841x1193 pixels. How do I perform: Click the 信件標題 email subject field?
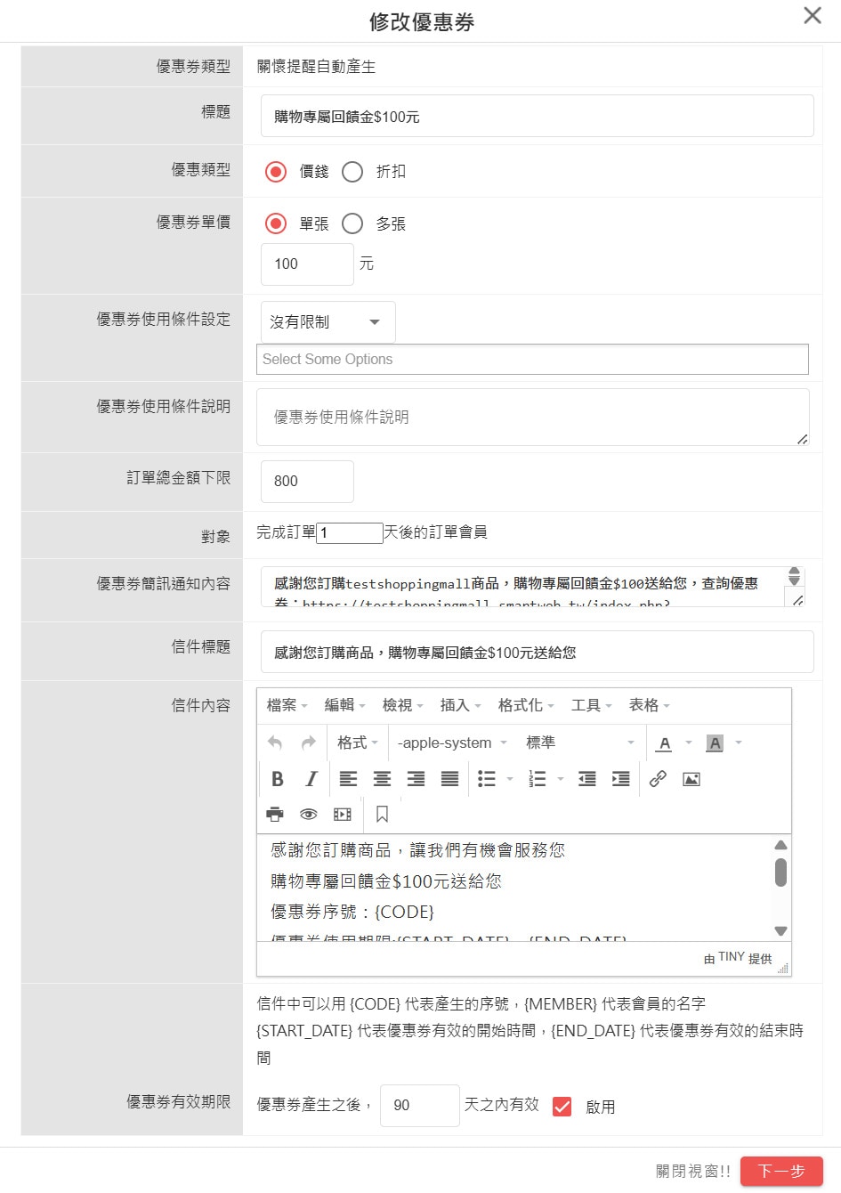537,652
